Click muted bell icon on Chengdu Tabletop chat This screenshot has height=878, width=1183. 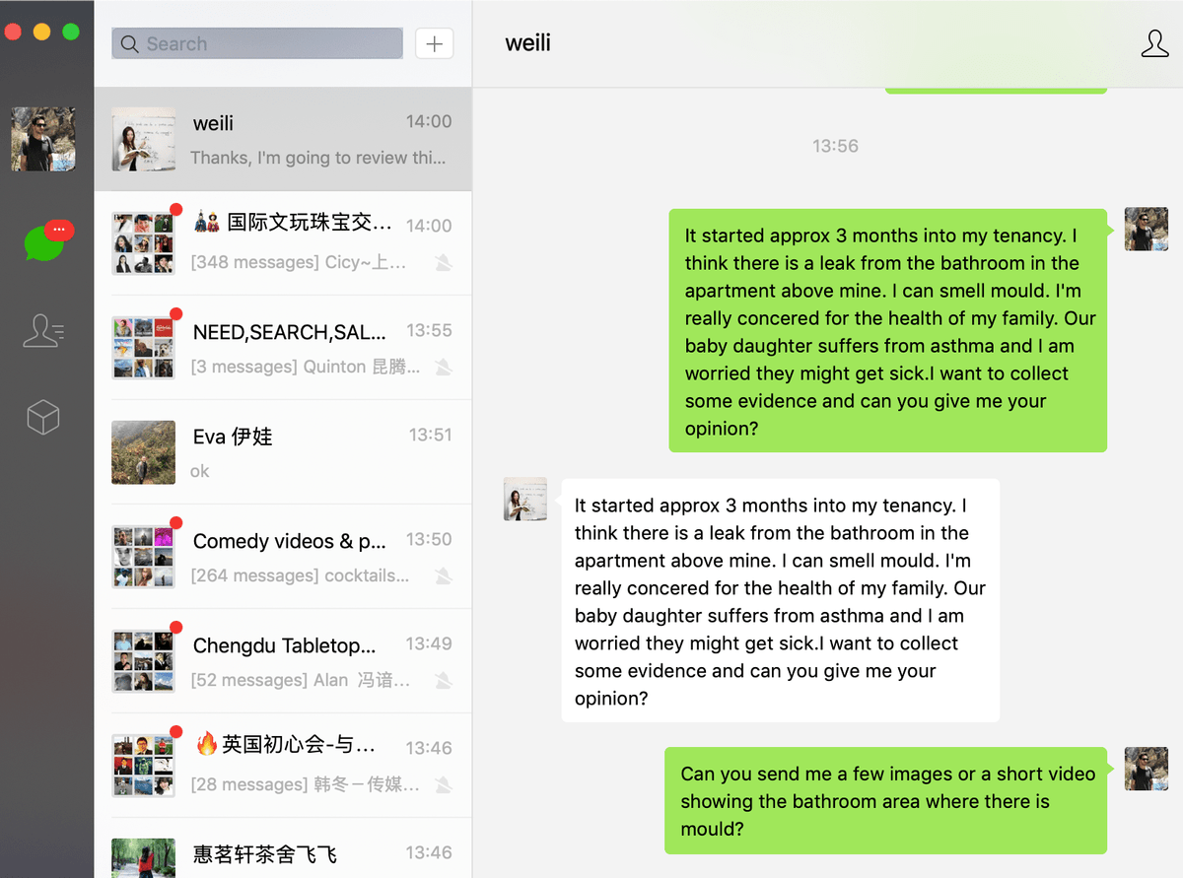tap(444, 680)
